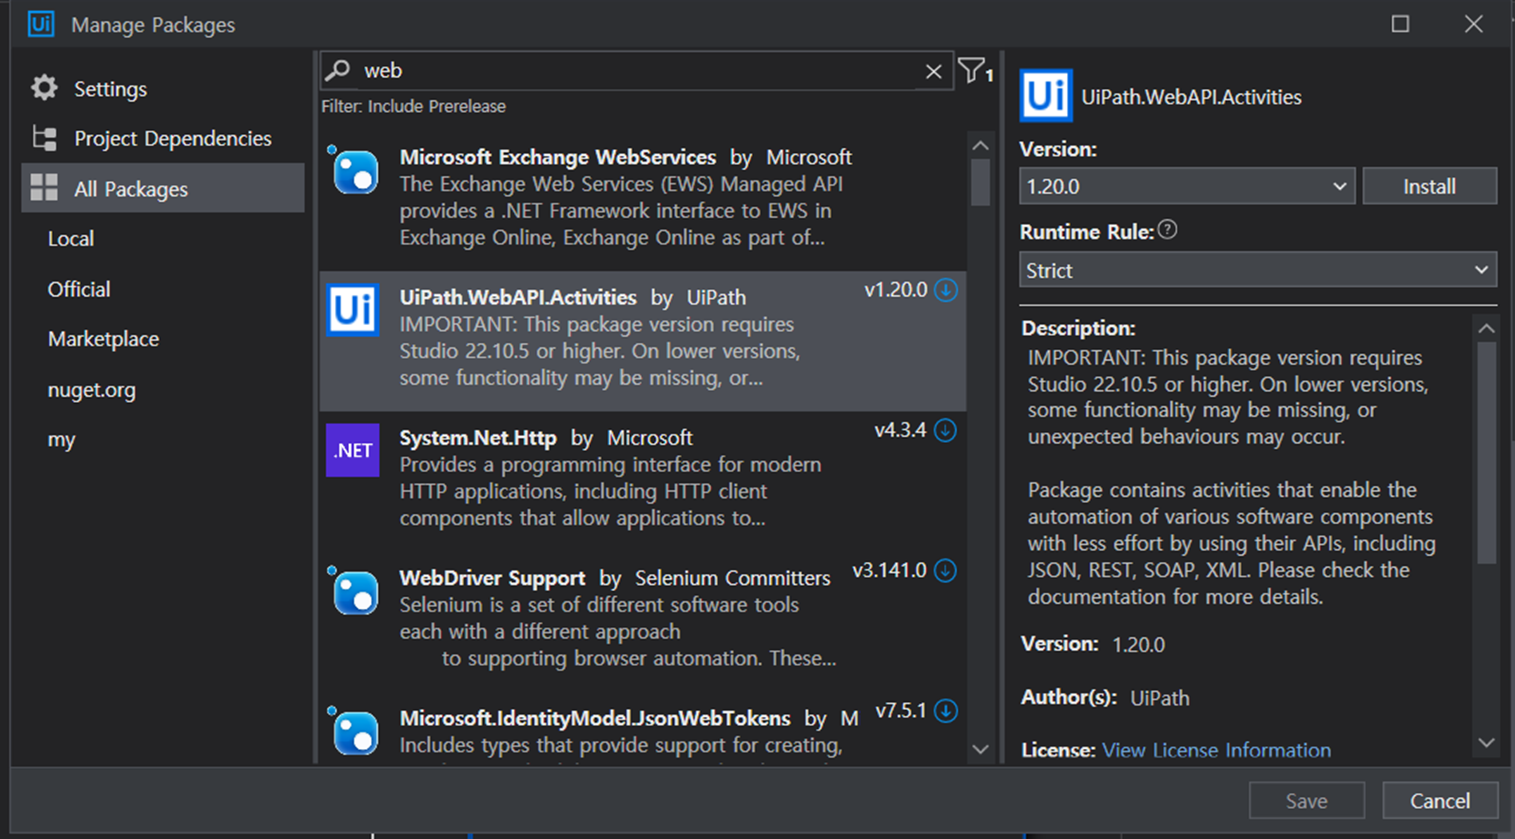Select the All Packages section

pyautogui.click(x=162, y=188)
